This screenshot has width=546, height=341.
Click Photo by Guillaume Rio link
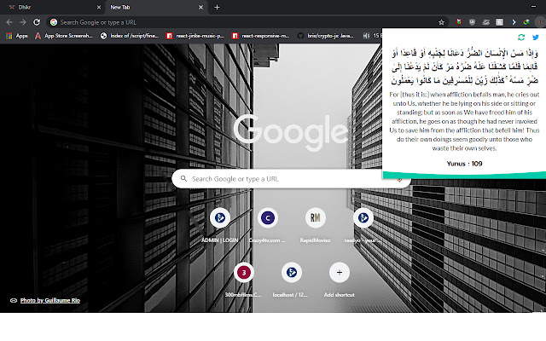pos(49,300)
